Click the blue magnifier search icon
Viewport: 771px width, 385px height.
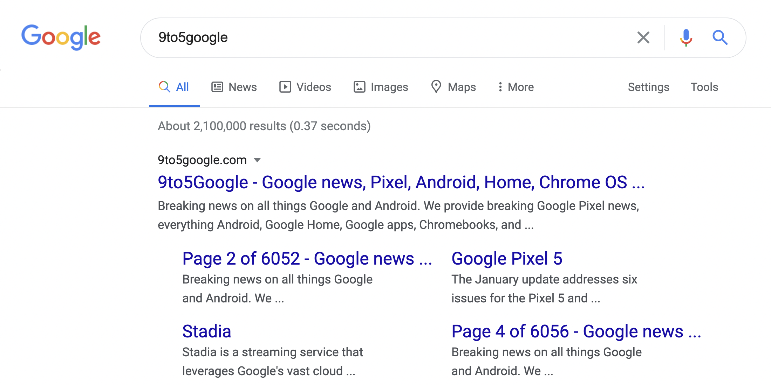720,37
